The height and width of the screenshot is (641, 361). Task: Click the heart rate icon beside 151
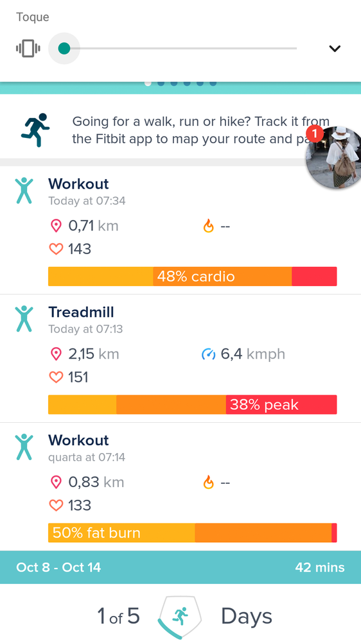coord(56,377)
